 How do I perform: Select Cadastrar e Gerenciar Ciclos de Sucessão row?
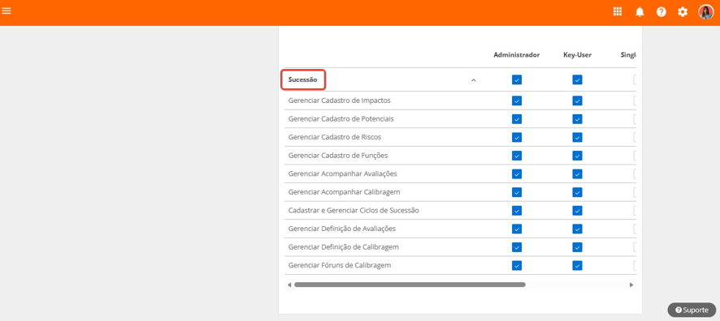tap(460, 211)
